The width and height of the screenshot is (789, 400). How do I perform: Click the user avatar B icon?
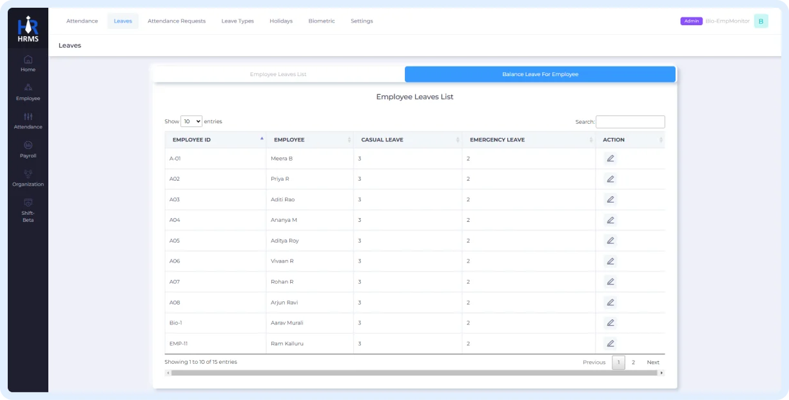[761, 21]
